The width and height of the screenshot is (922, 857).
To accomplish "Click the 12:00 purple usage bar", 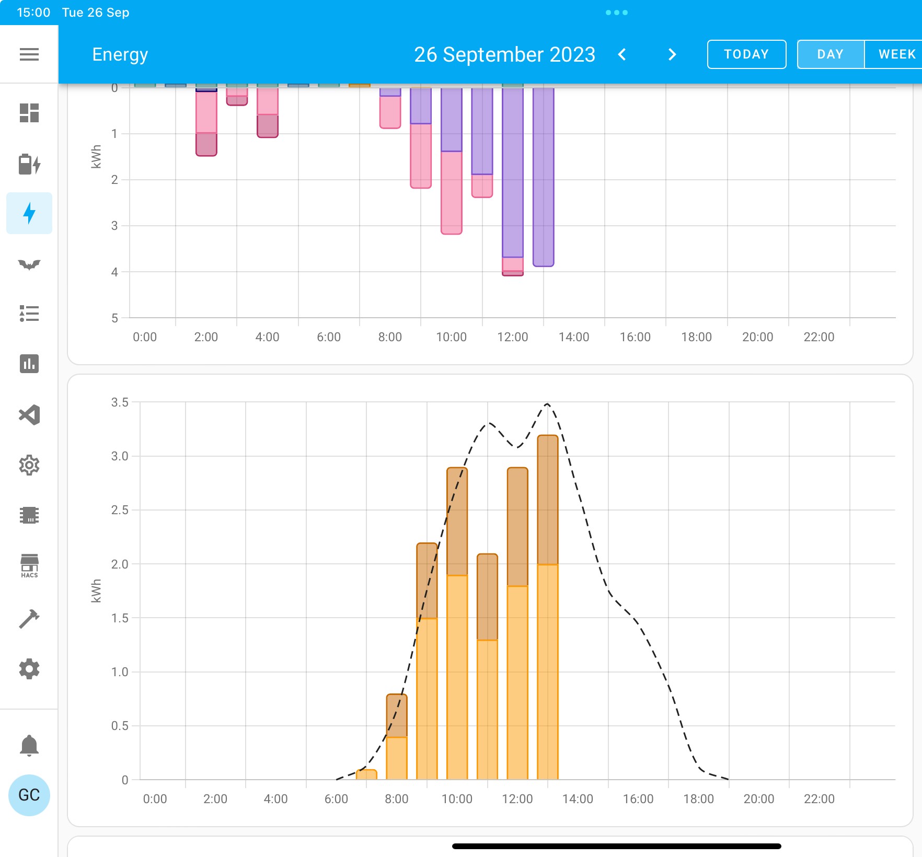I will 513,172.
